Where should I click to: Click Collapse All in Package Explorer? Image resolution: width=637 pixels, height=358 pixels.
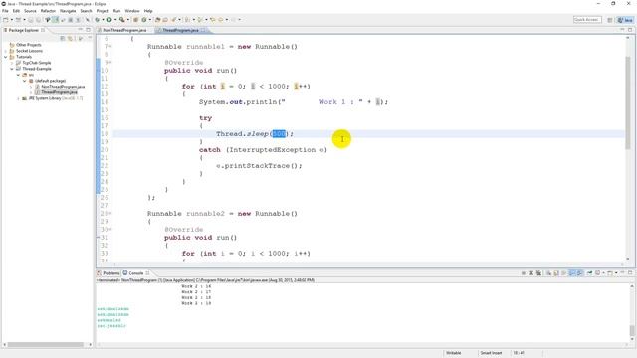pos(62,38)
